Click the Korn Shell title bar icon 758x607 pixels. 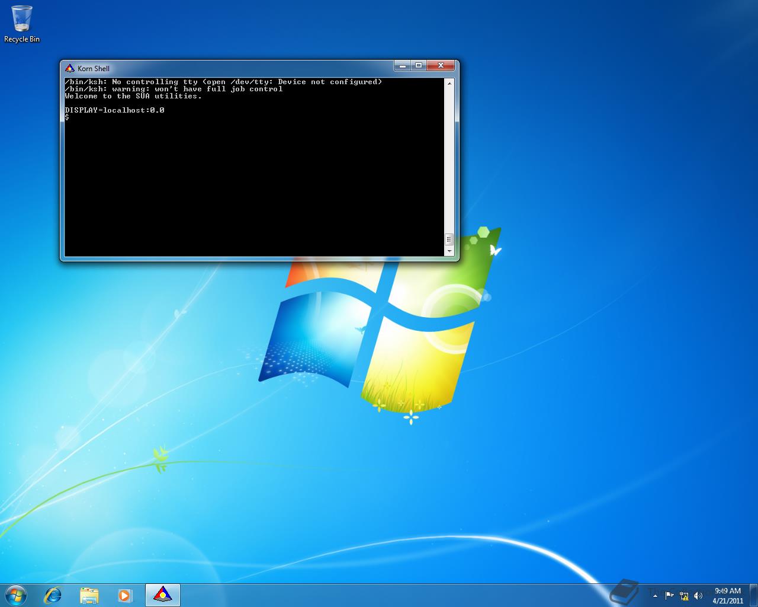(69, 68)
